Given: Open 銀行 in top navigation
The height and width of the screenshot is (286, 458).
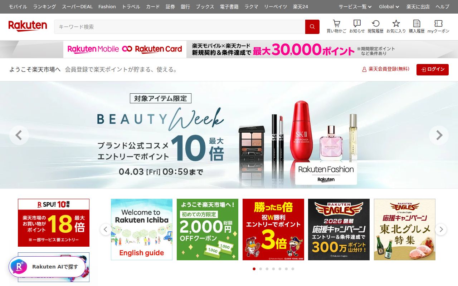Looking at the screenshot, I should [x=185, y=7].
